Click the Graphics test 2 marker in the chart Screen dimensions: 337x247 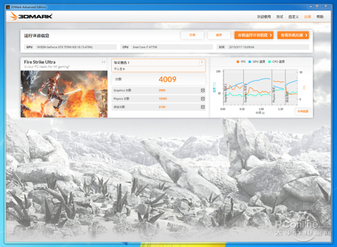click(x=245, y=94)
